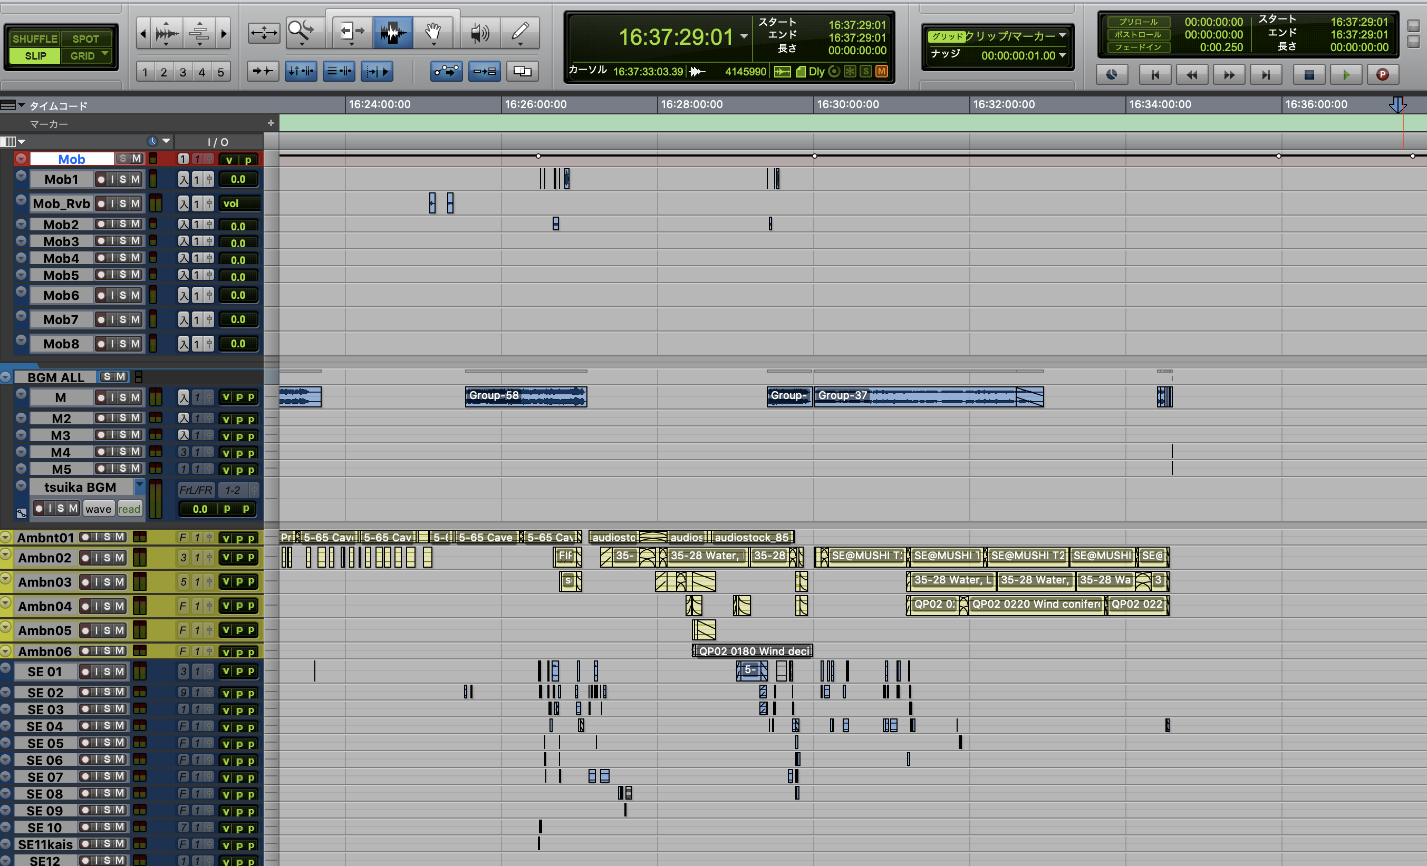The height and width of the screenshot is (866, 1427).
Task: Toggle Tab to Transients button
Action: [263, 71]
